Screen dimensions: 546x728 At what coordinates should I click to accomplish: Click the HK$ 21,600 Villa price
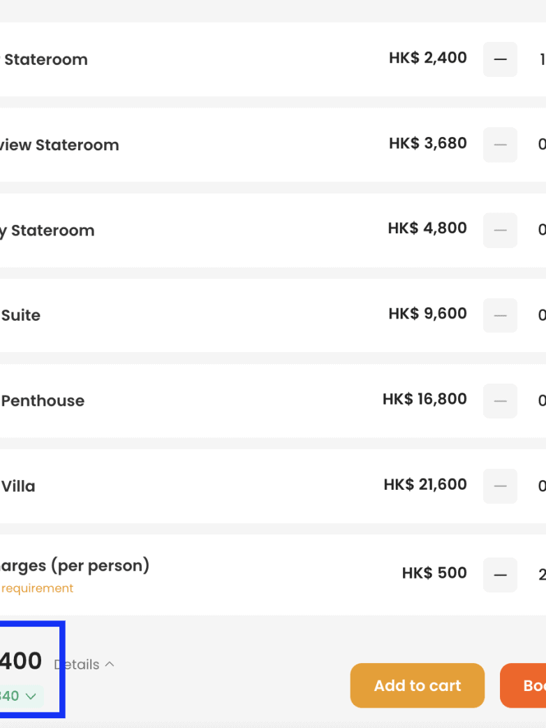[x=425, y=484]
